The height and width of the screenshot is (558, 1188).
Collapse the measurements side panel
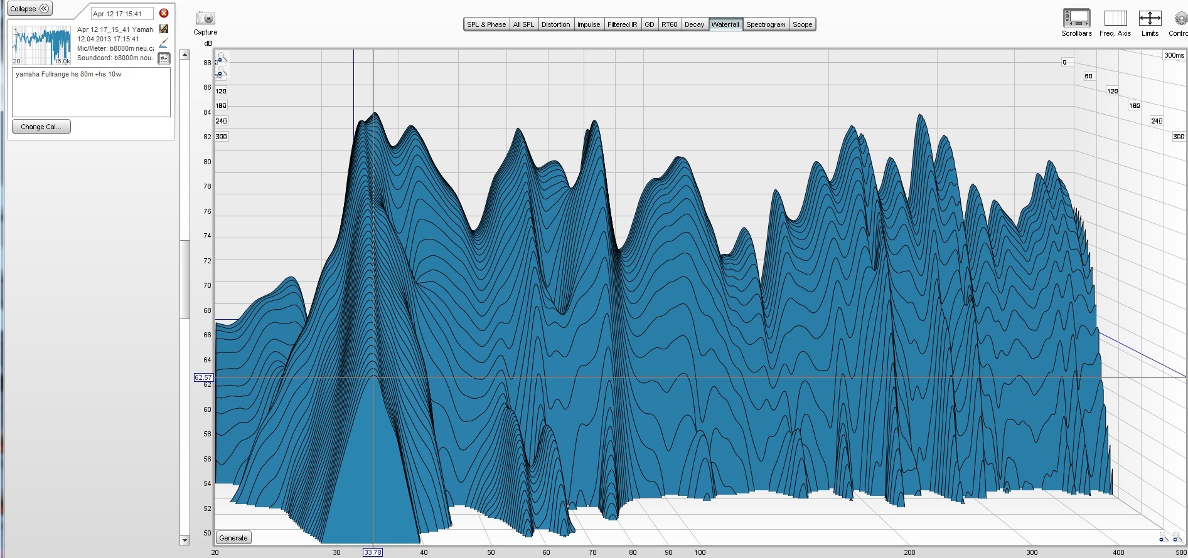[29, 9]
